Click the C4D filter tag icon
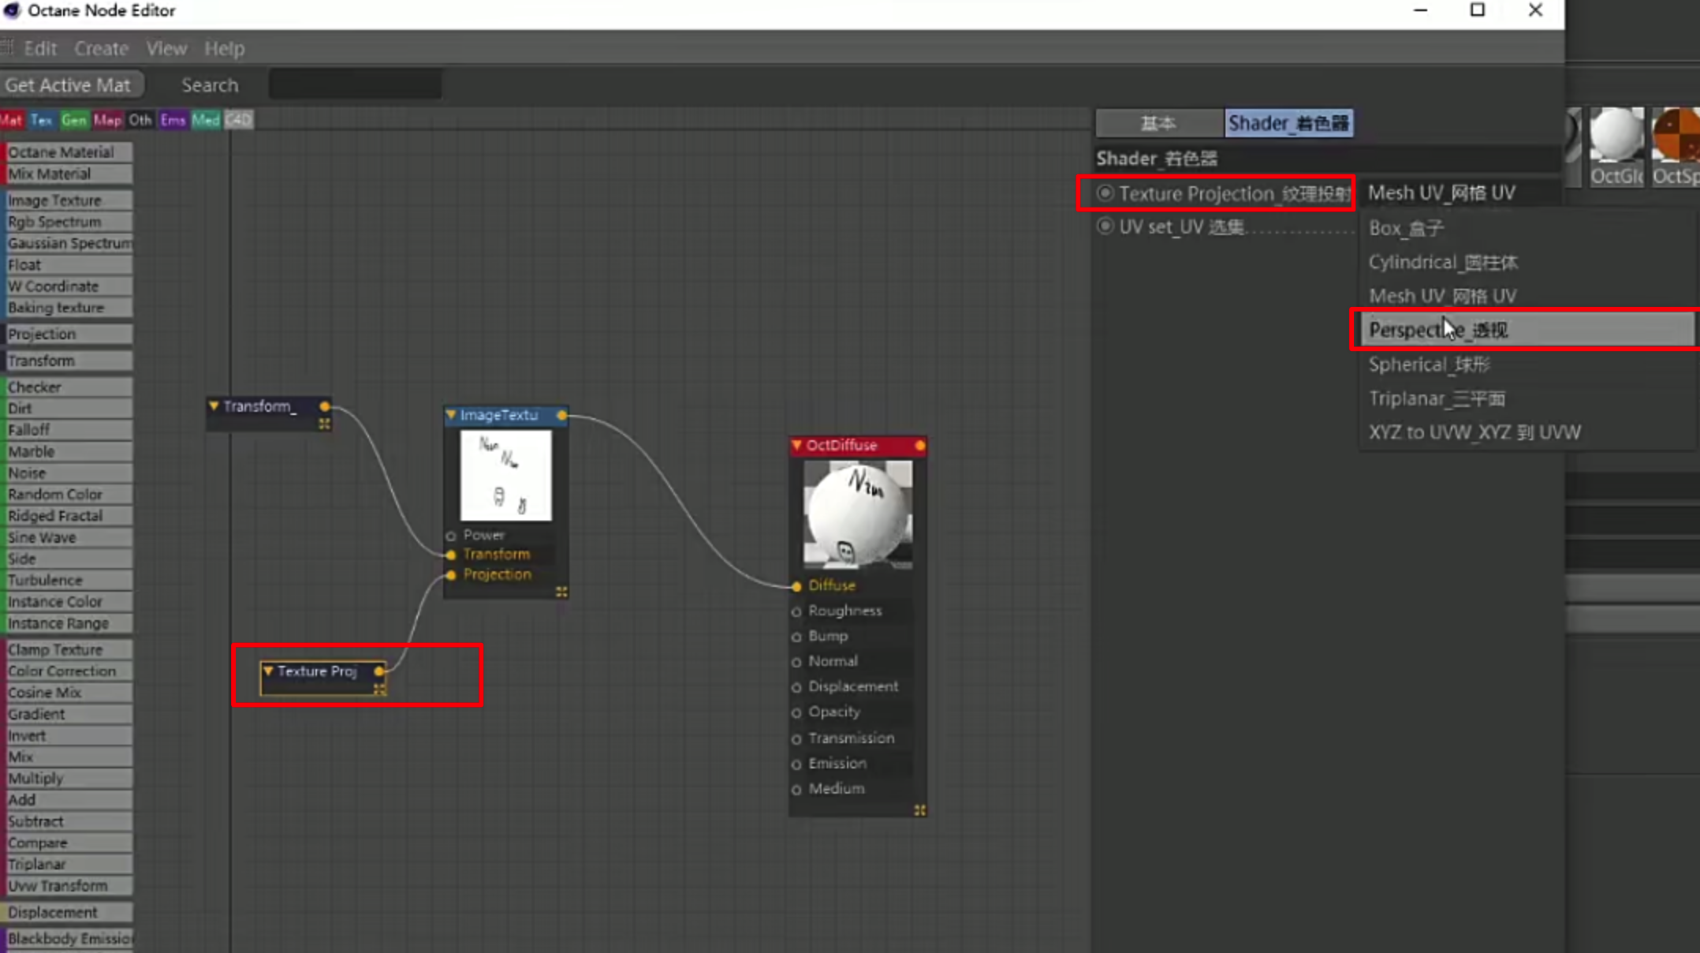Screen dimensions: 1700x953 coord(238,120)
